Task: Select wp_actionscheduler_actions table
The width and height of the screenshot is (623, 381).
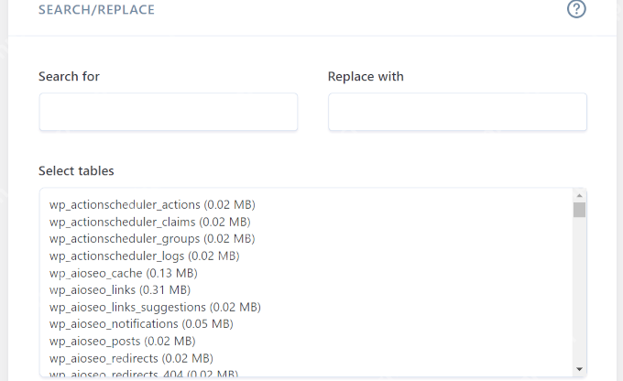Action: pos(152,204)
